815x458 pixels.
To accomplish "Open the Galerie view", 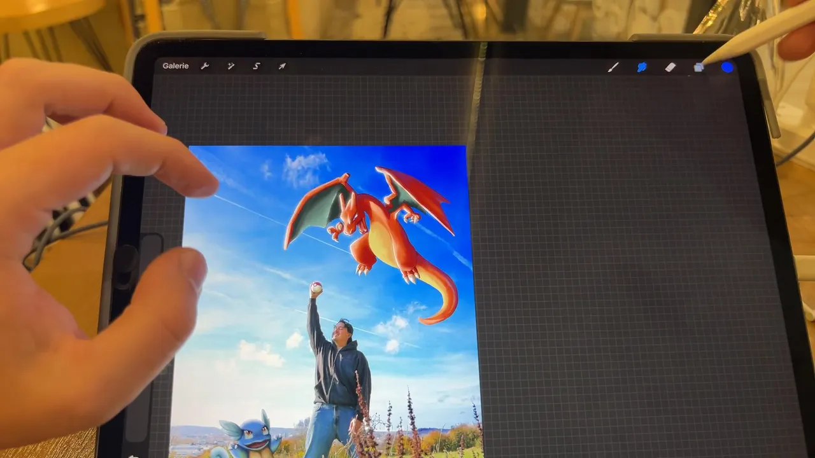I will pyautogui.click(x=175, y=66).
